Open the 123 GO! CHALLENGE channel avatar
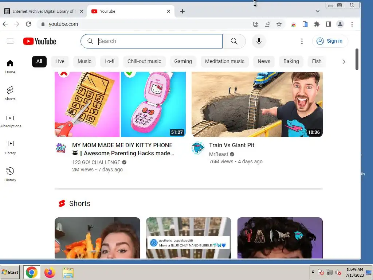Viewport: 373px width, 280px height. coord(61,148)
